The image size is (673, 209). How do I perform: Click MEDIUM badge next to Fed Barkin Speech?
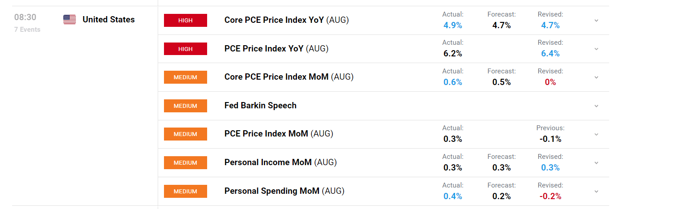point(186,106)
